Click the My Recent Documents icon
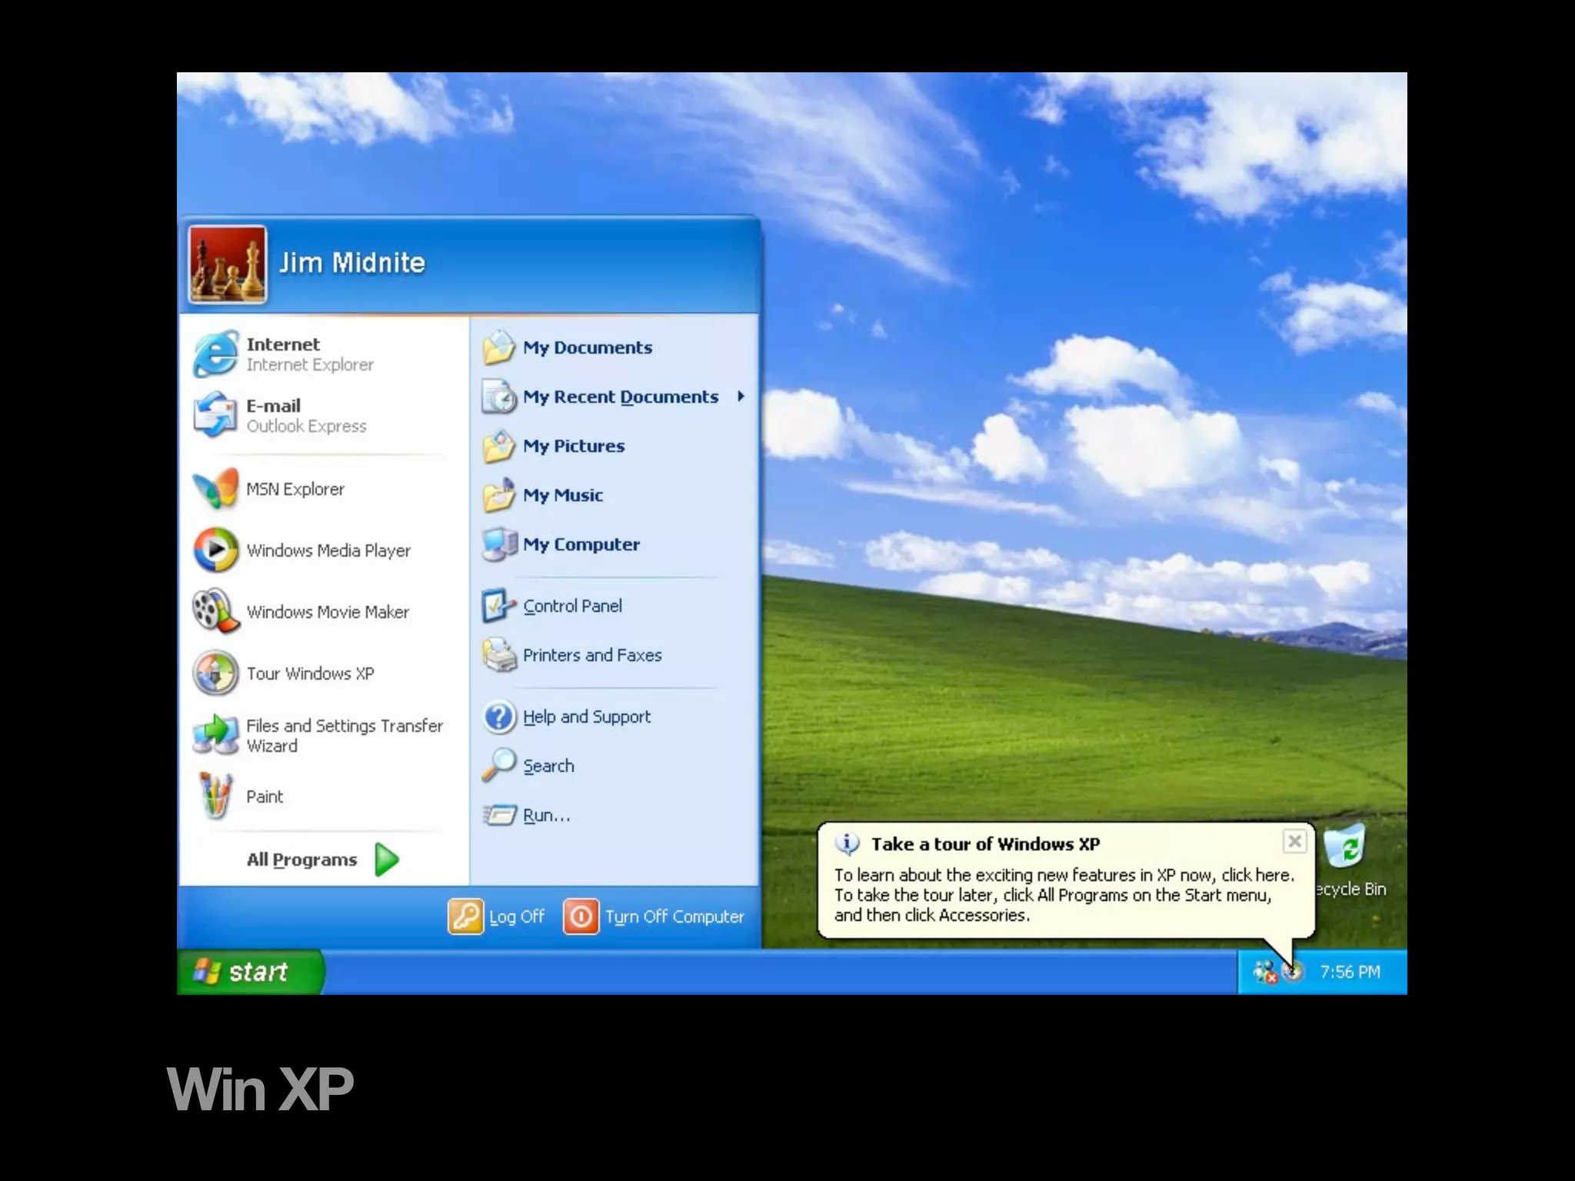 (x=499, y=397)
